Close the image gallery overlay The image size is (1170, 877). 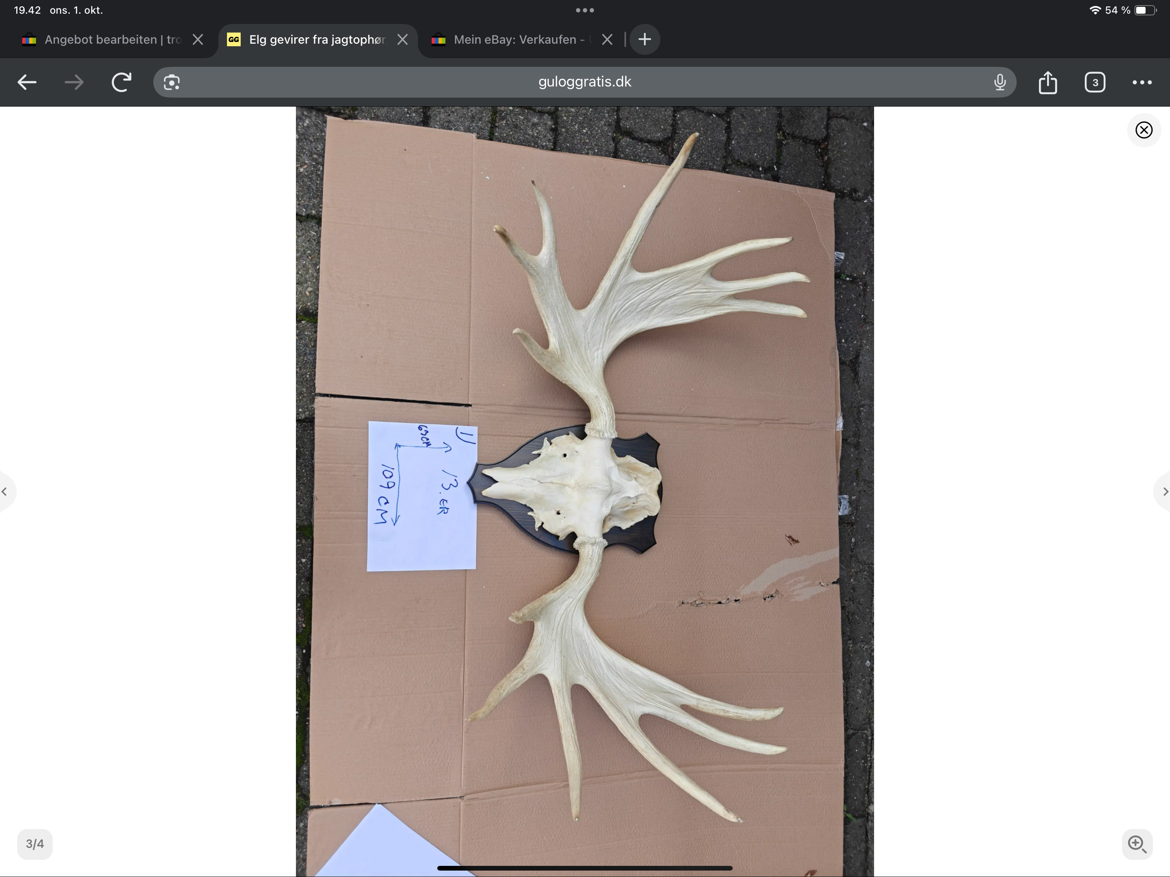pos(1143,130)
